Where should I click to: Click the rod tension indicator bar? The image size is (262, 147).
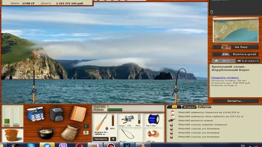coord(136,106)
